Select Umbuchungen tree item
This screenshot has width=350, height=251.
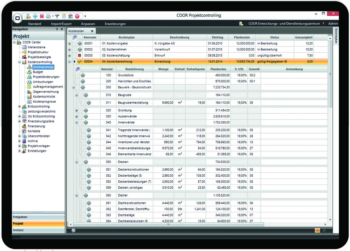pos(43,82)
